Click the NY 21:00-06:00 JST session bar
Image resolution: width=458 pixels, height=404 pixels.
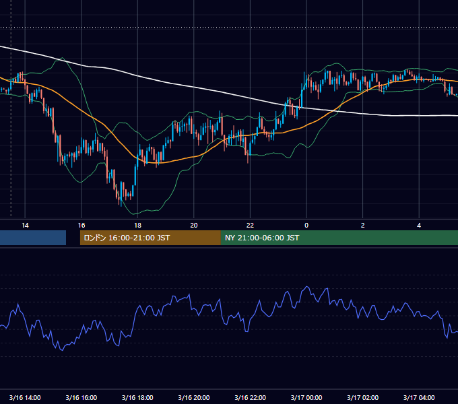tap(339, 238)
